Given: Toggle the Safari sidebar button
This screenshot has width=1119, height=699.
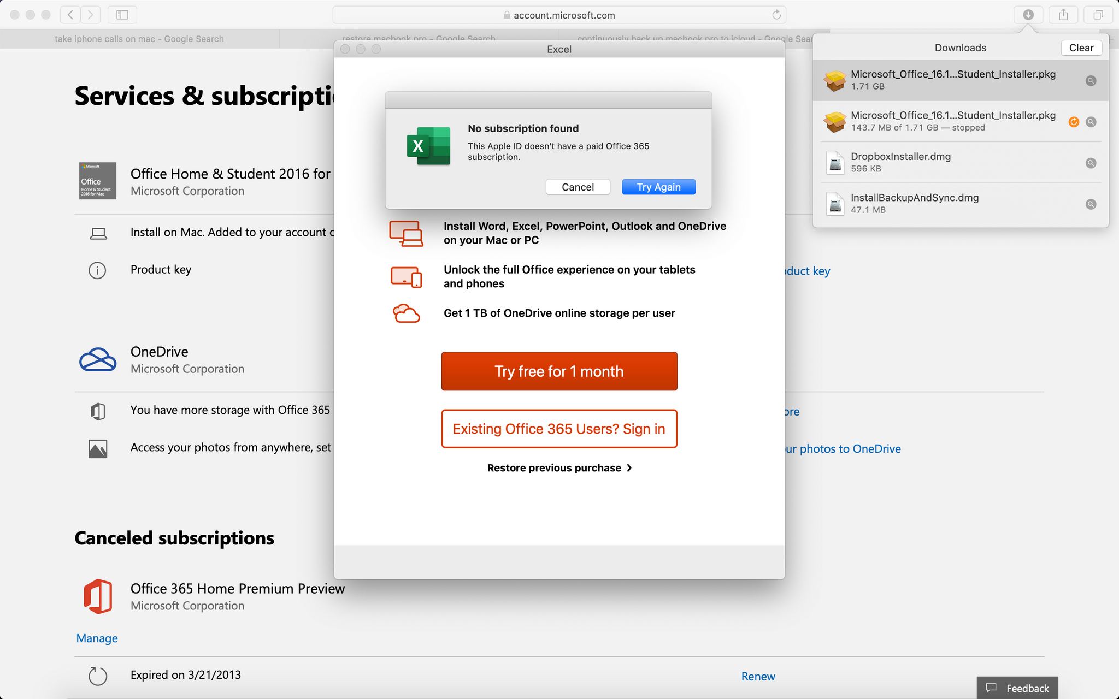Looking at the screenshot, I should (122, 15).
